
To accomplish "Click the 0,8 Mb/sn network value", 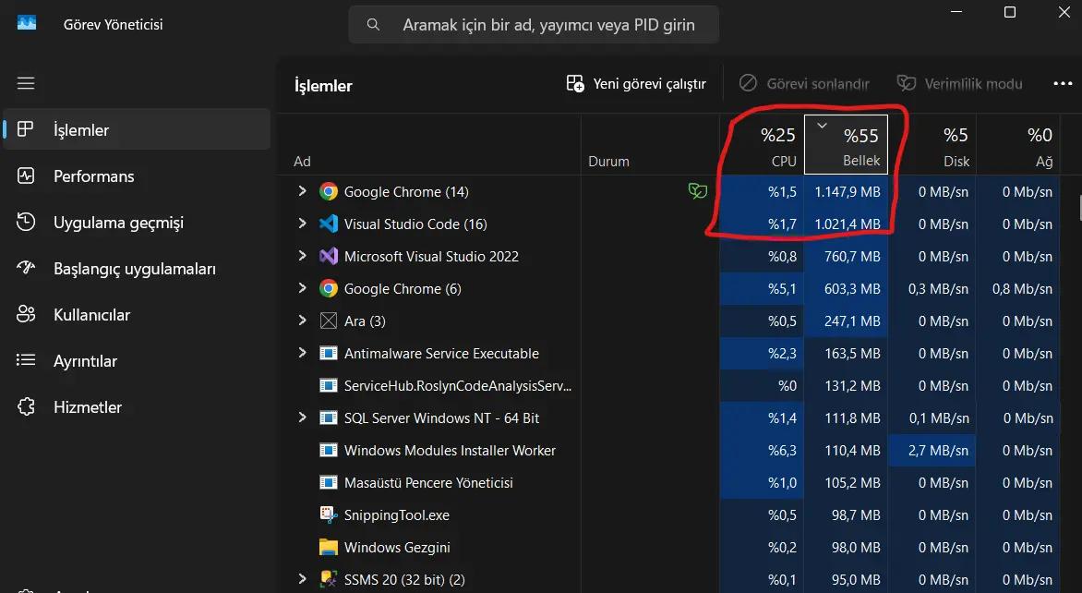I will tap(1022, 288).
